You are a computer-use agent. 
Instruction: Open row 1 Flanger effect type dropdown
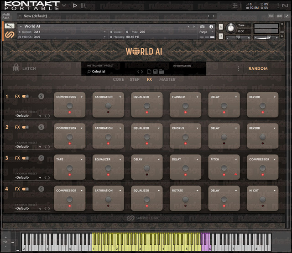click(x=198, y=97)
